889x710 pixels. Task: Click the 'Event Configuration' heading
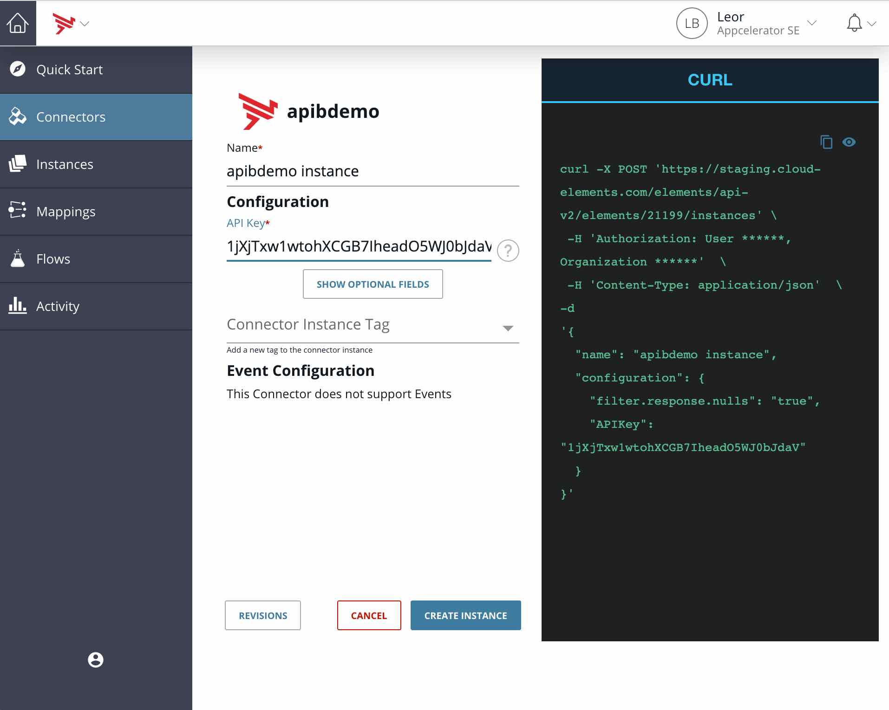click(x=301, y=371)
